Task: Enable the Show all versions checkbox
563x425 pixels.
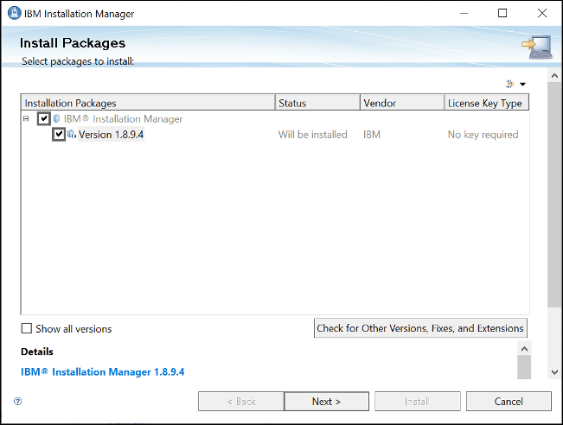Action: point(27,328)
